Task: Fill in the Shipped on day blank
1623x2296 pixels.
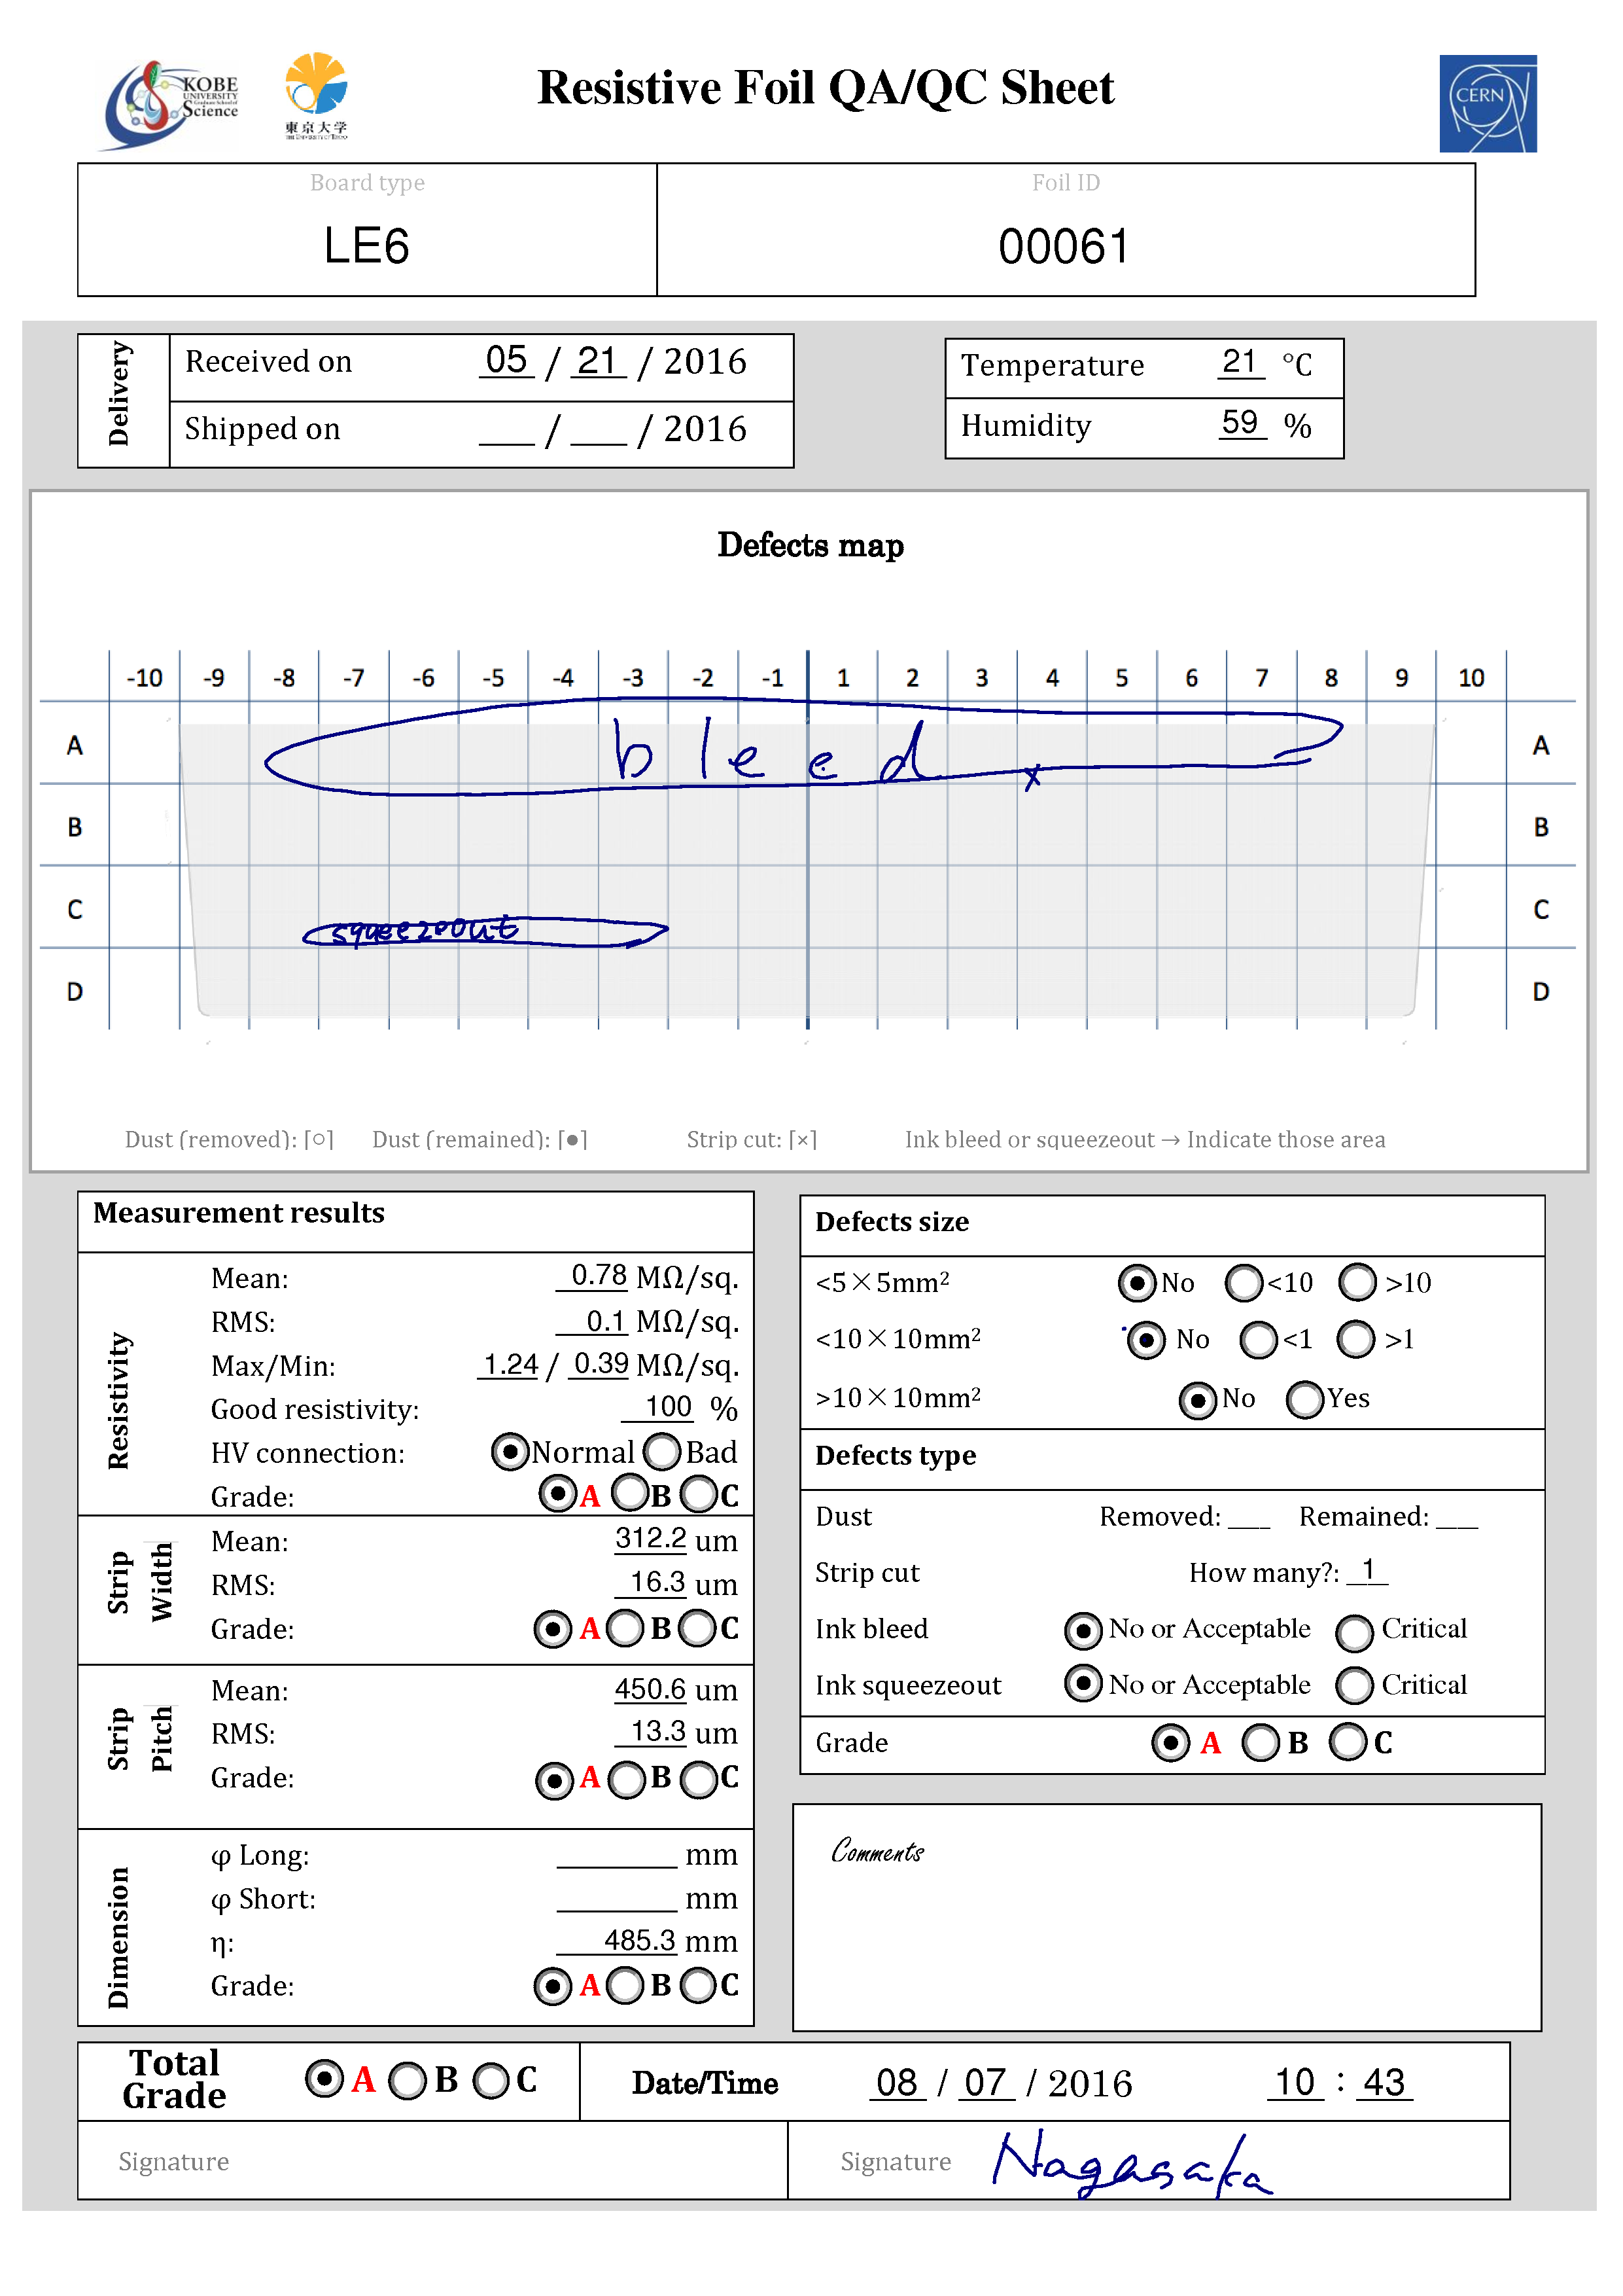Action: click(x=598, y=431)
